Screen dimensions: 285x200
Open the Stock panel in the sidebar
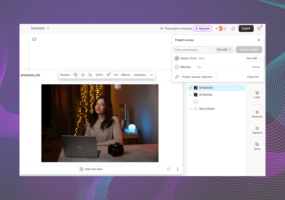[257, 146]
